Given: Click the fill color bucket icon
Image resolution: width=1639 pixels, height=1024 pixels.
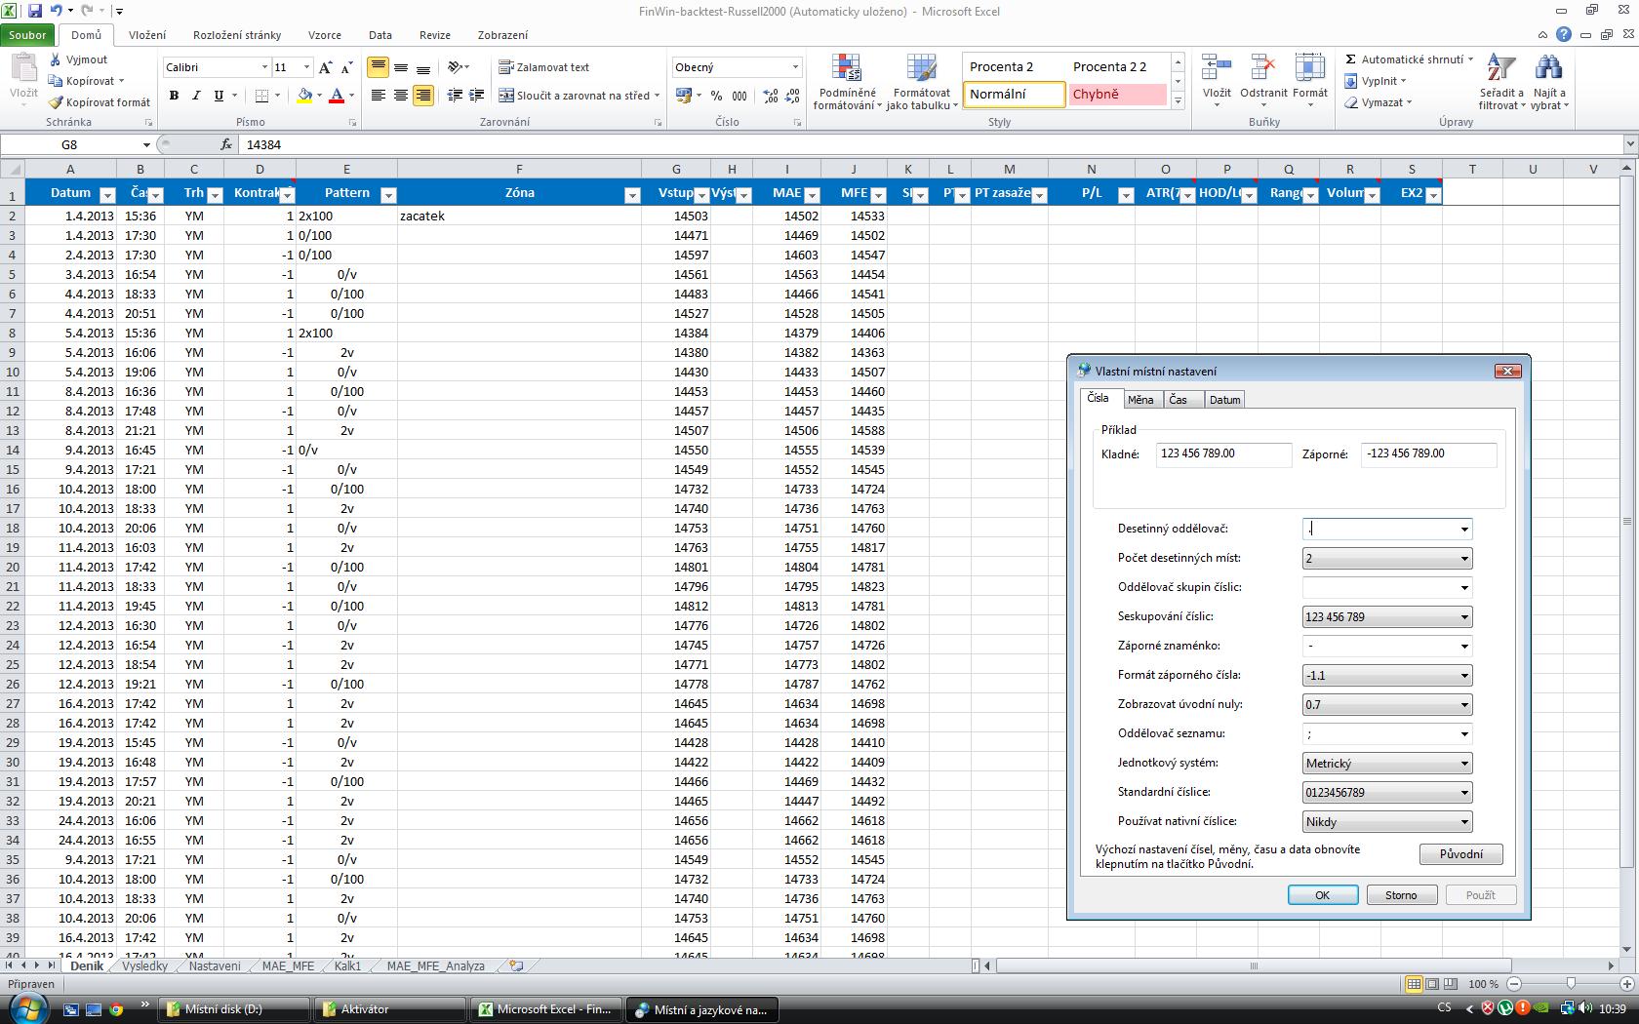Looking at the screenshot, I should tap(304, 96).
